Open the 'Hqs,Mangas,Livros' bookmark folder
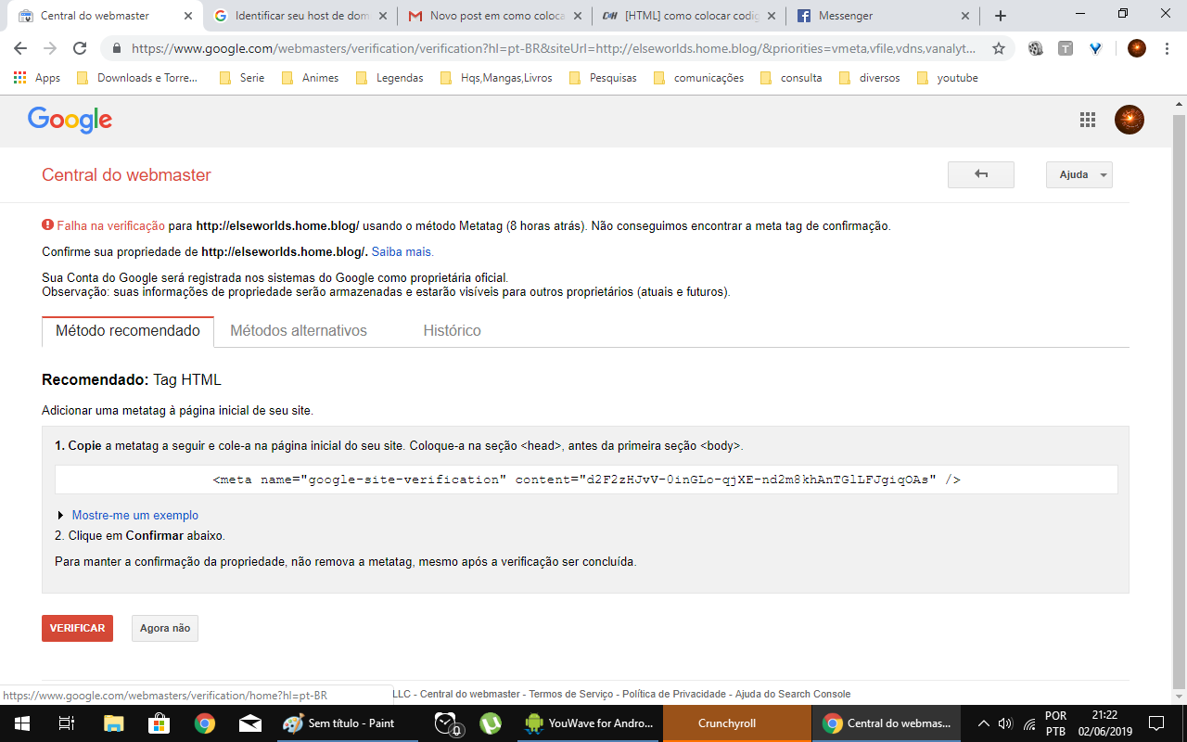 click(496, 78)
